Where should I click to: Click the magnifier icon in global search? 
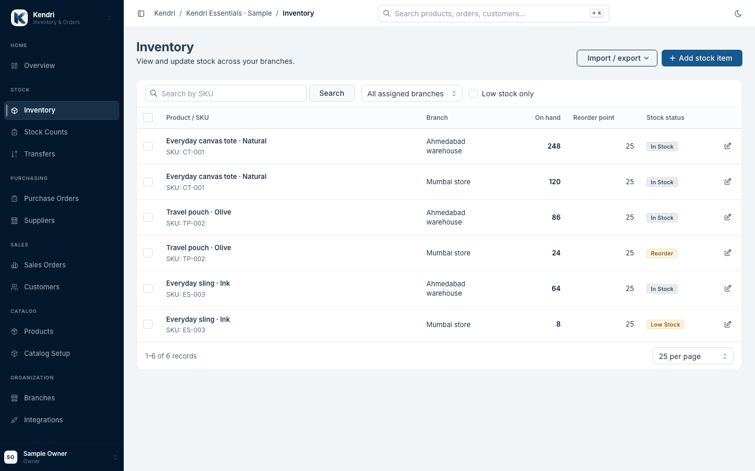[387, 14]
